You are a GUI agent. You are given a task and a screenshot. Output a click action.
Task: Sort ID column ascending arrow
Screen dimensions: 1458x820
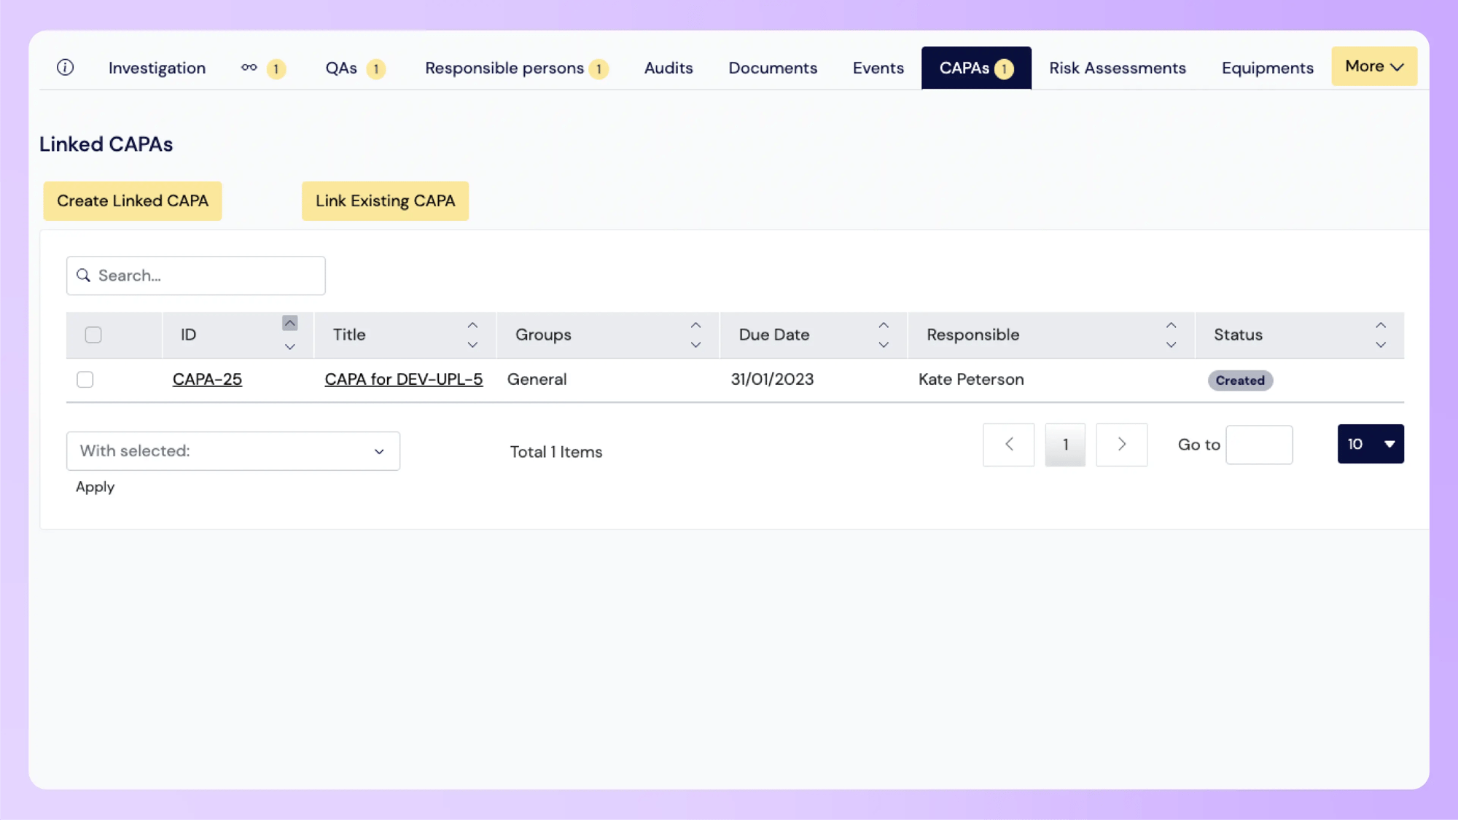[x=289, y=324]
